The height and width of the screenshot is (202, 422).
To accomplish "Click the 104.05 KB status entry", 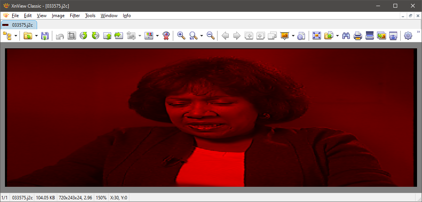I will (x=45, y=198).
